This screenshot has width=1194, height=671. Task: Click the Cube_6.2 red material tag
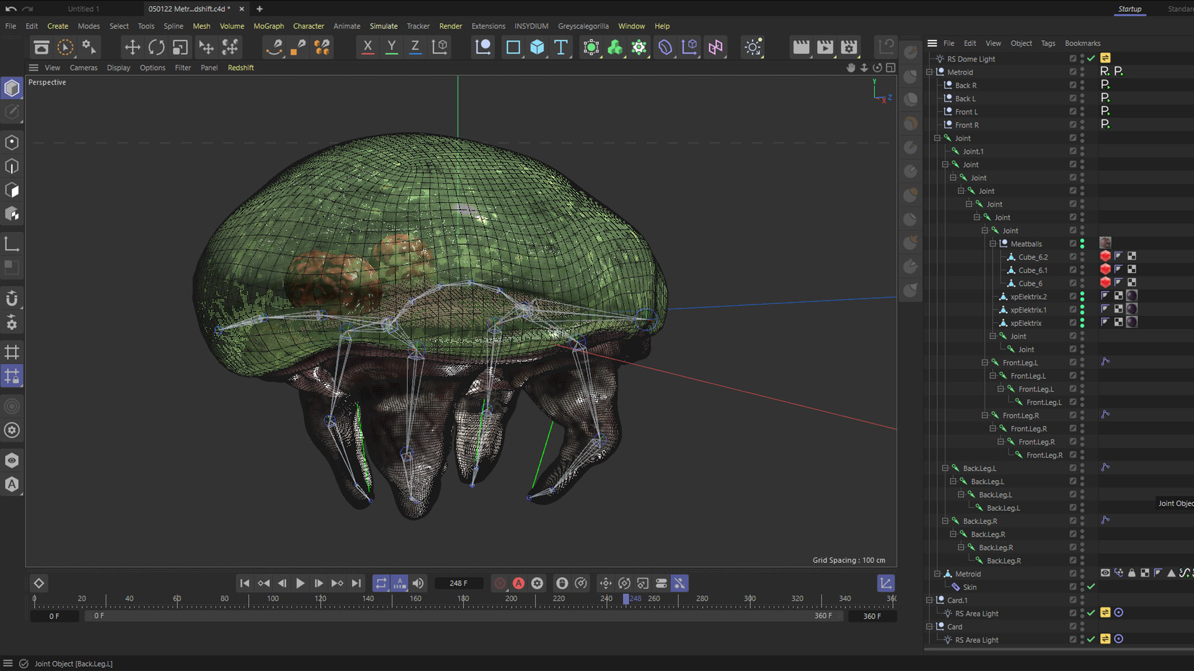pyautogui.click(x=1105, y=257)
